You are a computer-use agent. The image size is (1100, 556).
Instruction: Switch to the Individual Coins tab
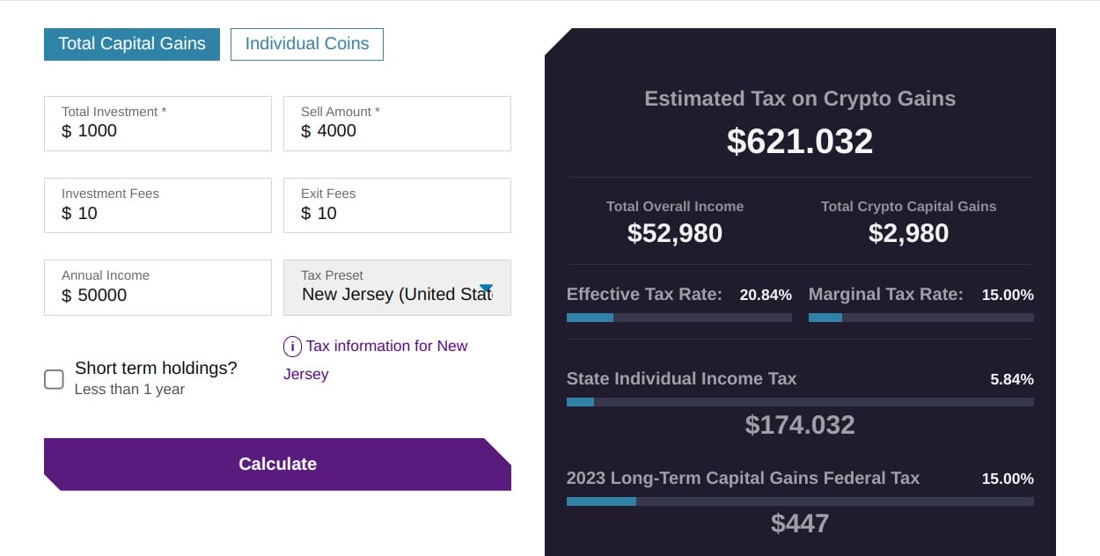(x=307, y=44)
